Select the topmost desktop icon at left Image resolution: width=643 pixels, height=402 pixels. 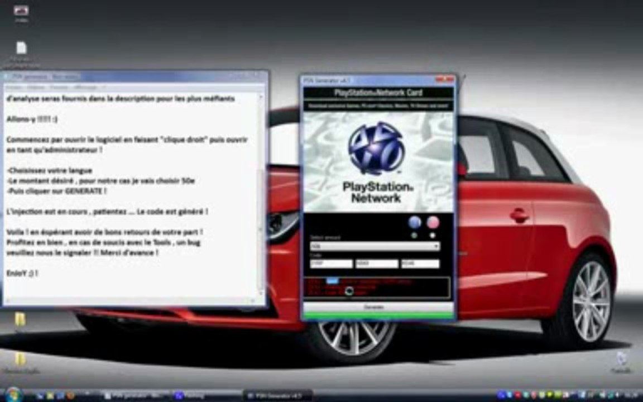21,12
